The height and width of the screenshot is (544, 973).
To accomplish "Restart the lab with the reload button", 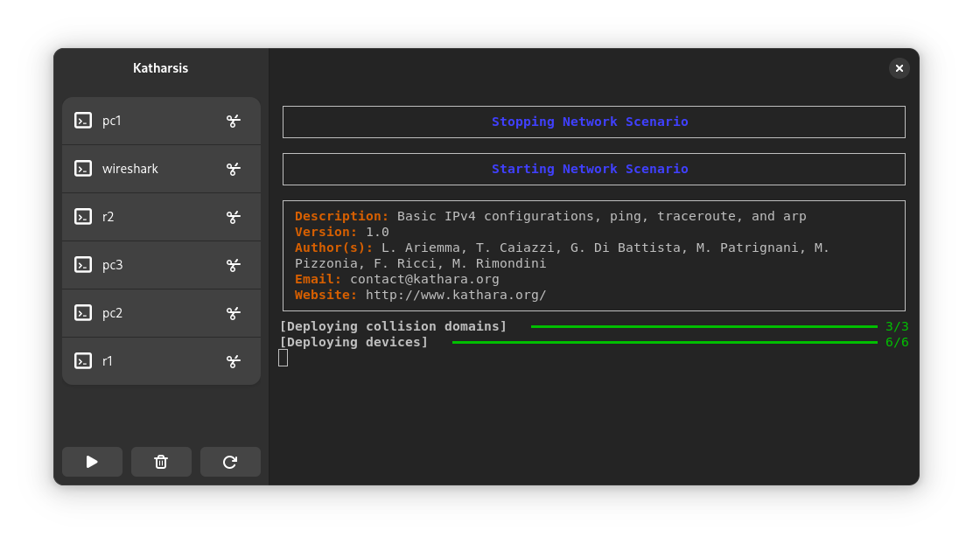I will 230,462.
